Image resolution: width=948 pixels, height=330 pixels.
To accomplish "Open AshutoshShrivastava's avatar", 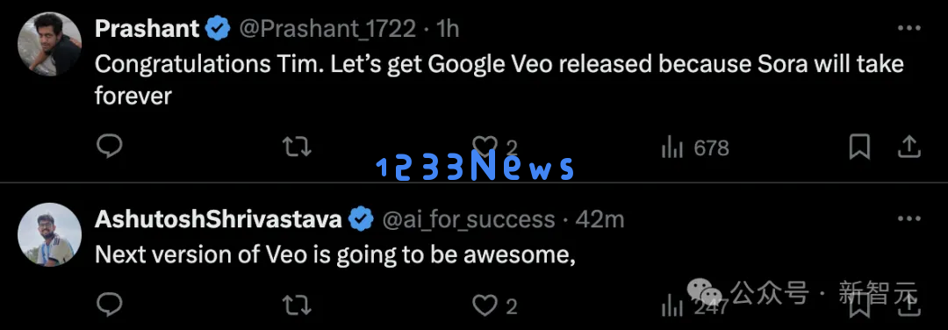I will pyautogui.click(x=49, y=234).
